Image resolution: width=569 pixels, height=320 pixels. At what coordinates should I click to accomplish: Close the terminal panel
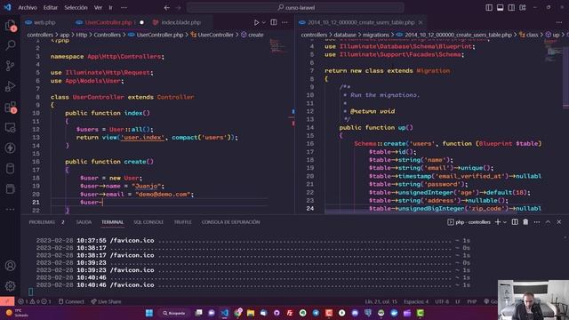pos(559,222)
